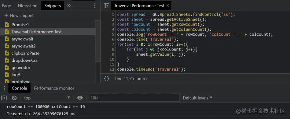Click the Traversal: 264.35205078125 ms log
This screenshot has height=119, width=290.
point(41,114)
